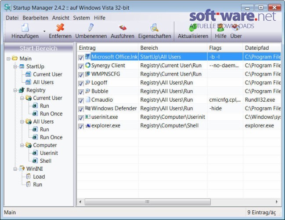Toggle the explorer.exe checkbox
This screenshot has width=285, height=220.
pyautogui.click(x=81, y=126)
